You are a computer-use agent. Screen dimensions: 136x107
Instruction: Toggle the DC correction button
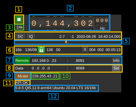pos(20,37)
